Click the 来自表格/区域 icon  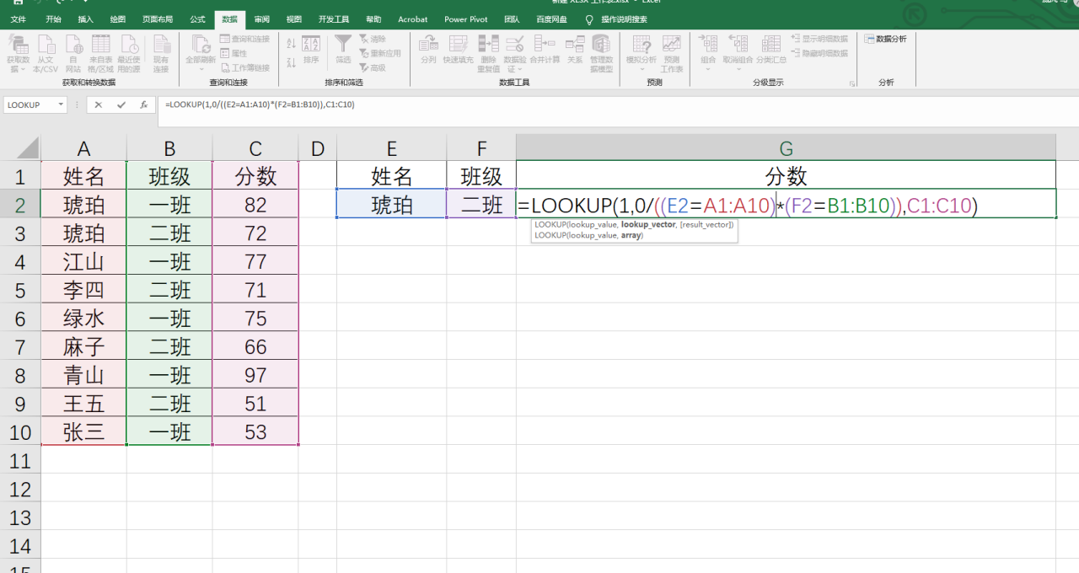pyautogui.click(x=101, y=45)
